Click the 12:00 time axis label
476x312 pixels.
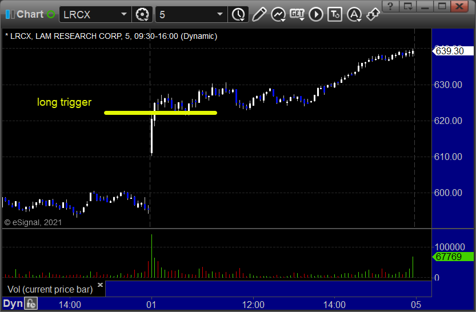pyautogui.click(x=253, y=305)
